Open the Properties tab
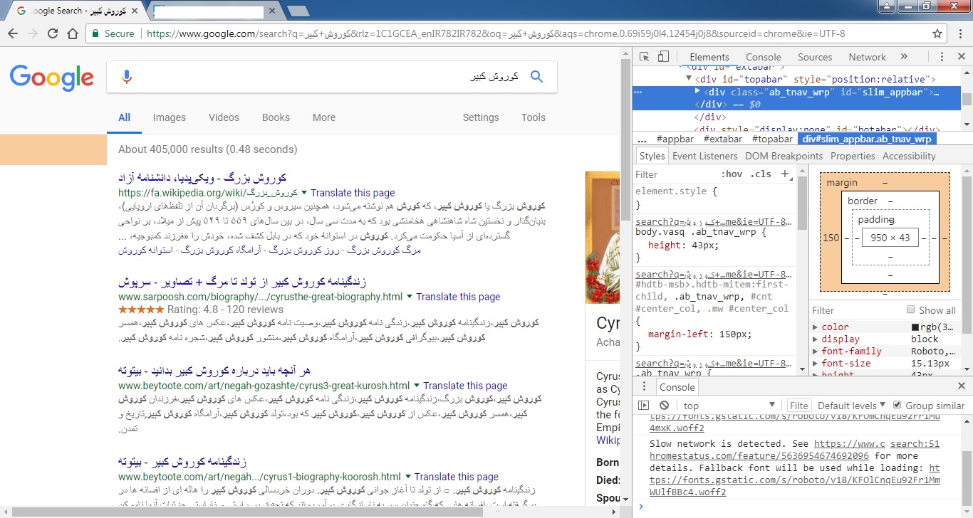 (853, 156)
